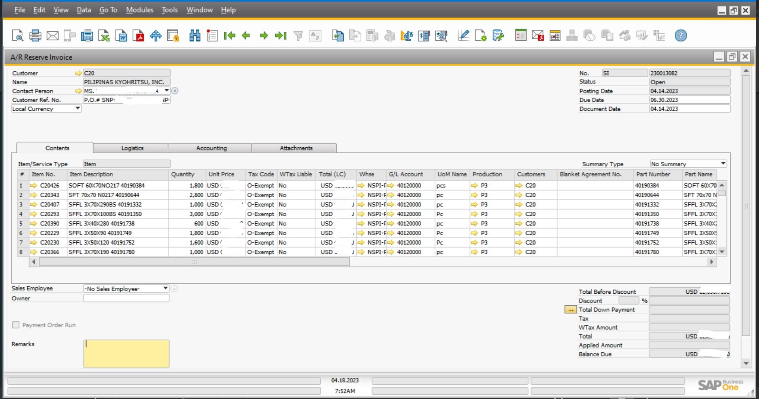The image size is (759, 399).
Task: Click the Due Date field 06.30.2023
Action: (689, 100)
